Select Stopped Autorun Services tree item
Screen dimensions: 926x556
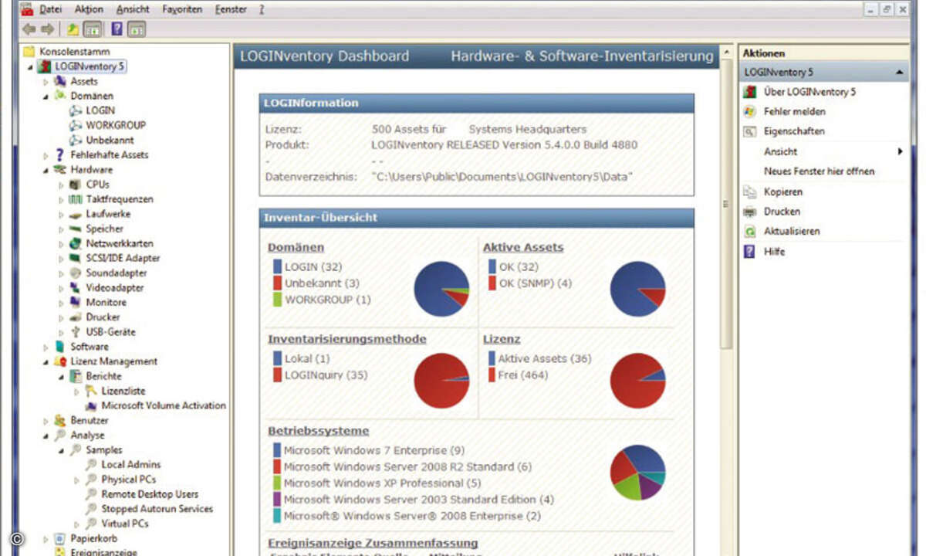click(x=157, y=509)
